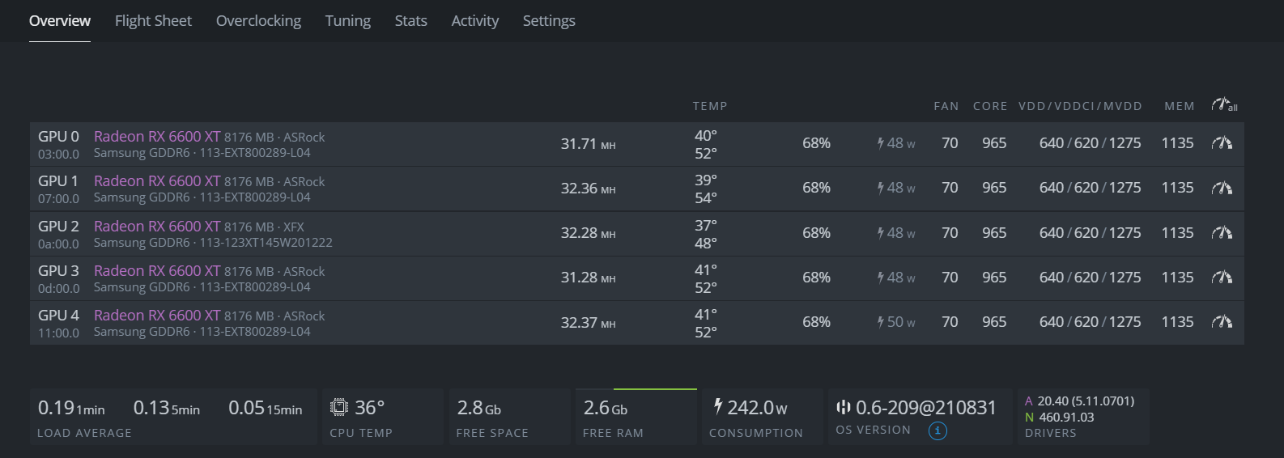Open overclock settings for all GPUs icon
This screenshot has width=1284, height=458.
[x=1224, y=105]
